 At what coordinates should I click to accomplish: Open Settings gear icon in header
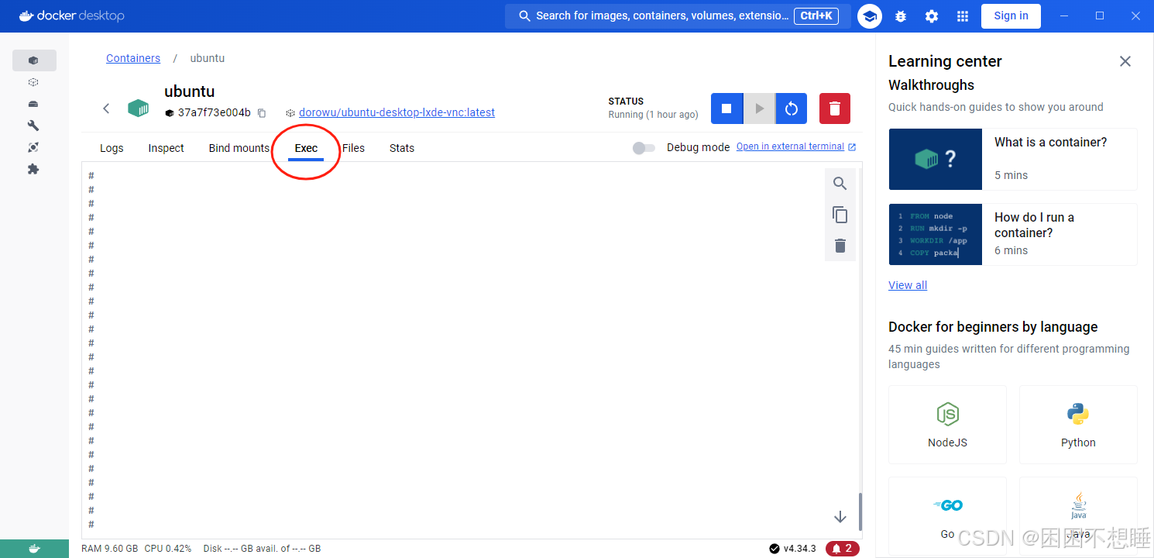click(932, 16)
